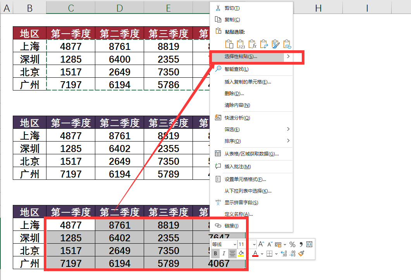Click Borders icon in mini toolbar
Image resolution: width=411 pixels, height=280 pixels.
[x=269, y=253]
